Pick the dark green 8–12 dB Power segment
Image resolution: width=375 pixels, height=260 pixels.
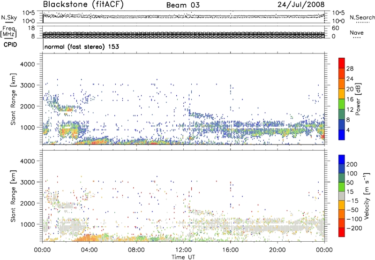pos(342,114)
